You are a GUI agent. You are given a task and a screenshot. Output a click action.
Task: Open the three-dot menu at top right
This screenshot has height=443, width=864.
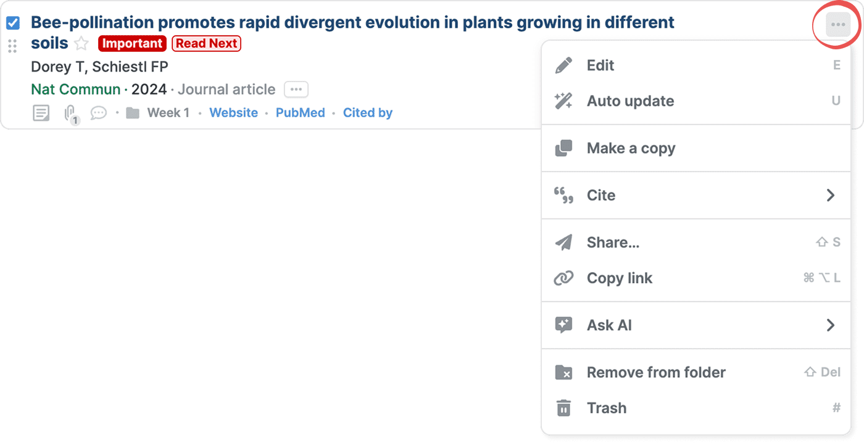pos(837,25)
